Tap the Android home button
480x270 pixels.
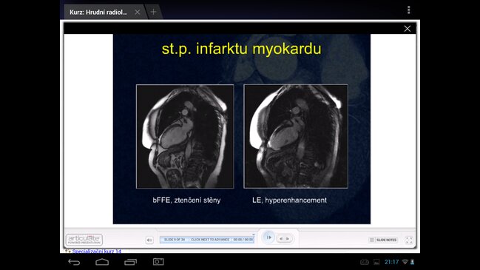(102, 262)
